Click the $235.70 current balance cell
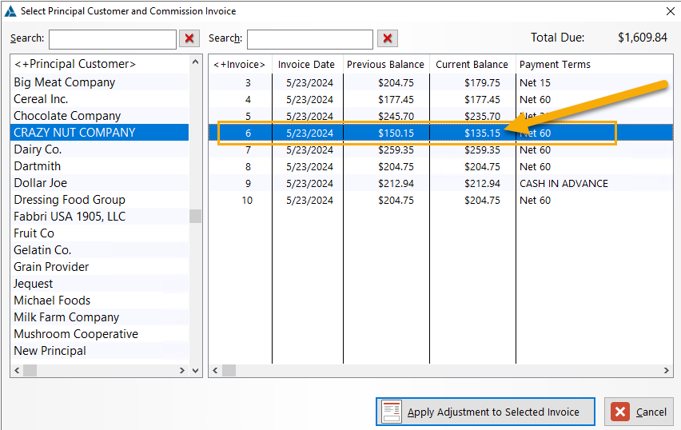The width and height of the screenshot is (681, 430). [482, 116]
